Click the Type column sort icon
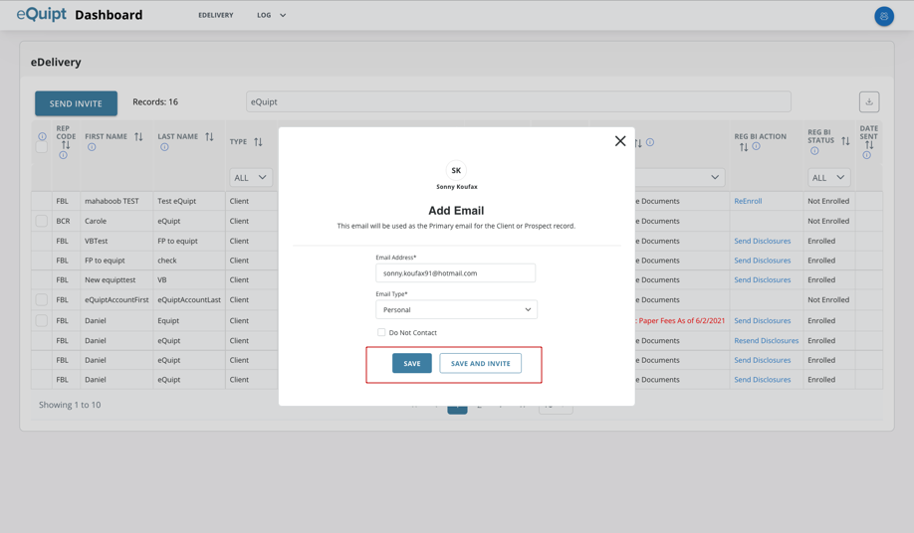Image resolution: width=914 pixels, height=533 pixels. coord(258,142)
